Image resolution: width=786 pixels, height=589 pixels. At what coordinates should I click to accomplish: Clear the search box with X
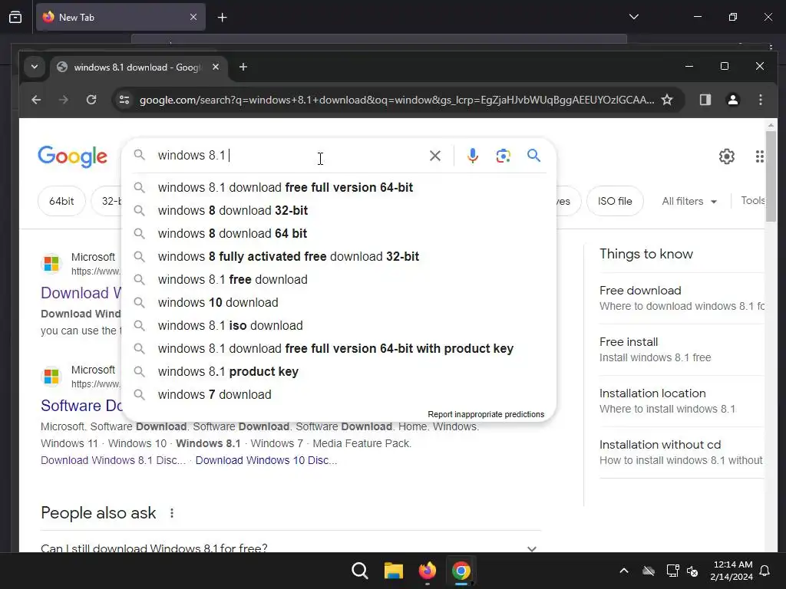click(435, 156)
